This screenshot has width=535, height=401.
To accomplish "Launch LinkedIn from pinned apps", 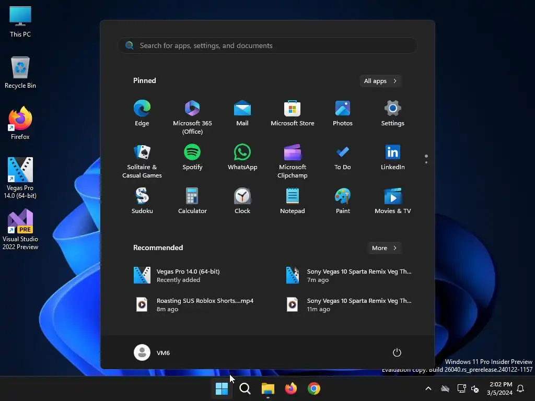I will pyautogui.click(x=393, y=157).
